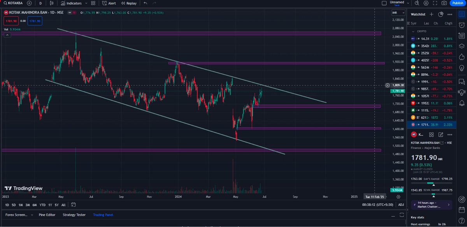This screenshot has height=227, width=467.
Task: Open the Ideas lightbulb icon
Action: (x=462, y=68)
